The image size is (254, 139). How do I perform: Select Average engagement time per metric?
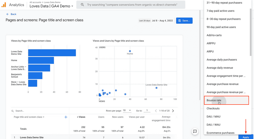coord(226,76)
